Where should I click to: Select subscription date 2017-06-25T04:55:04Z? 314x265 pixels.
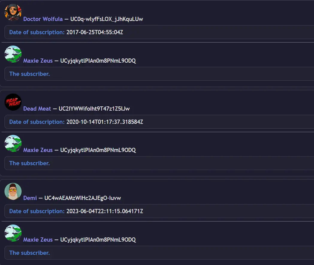pos(95,32)
